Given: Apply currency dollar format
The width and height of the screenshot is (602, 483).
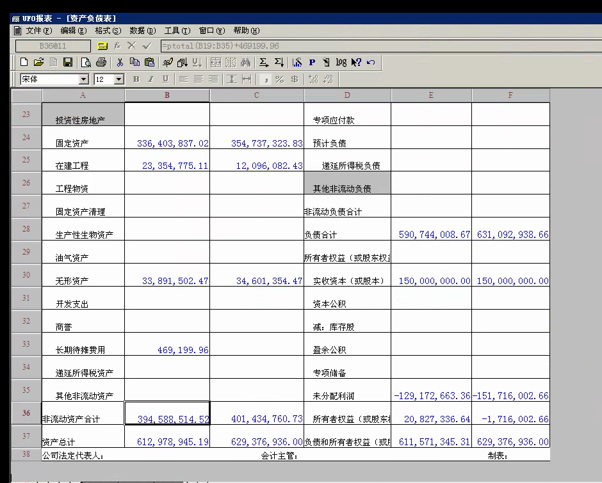Looking at the screenshot, I should coord(295,79).
